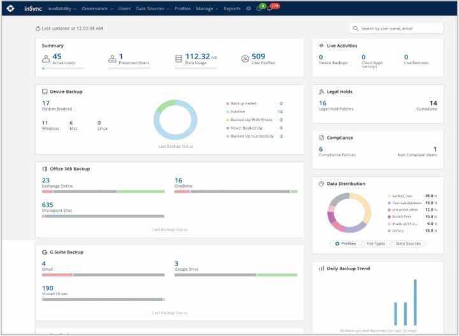Click the Last Backup Status donut chart
The width and height of the screenshot is (459, 336).
pos(175,120)
